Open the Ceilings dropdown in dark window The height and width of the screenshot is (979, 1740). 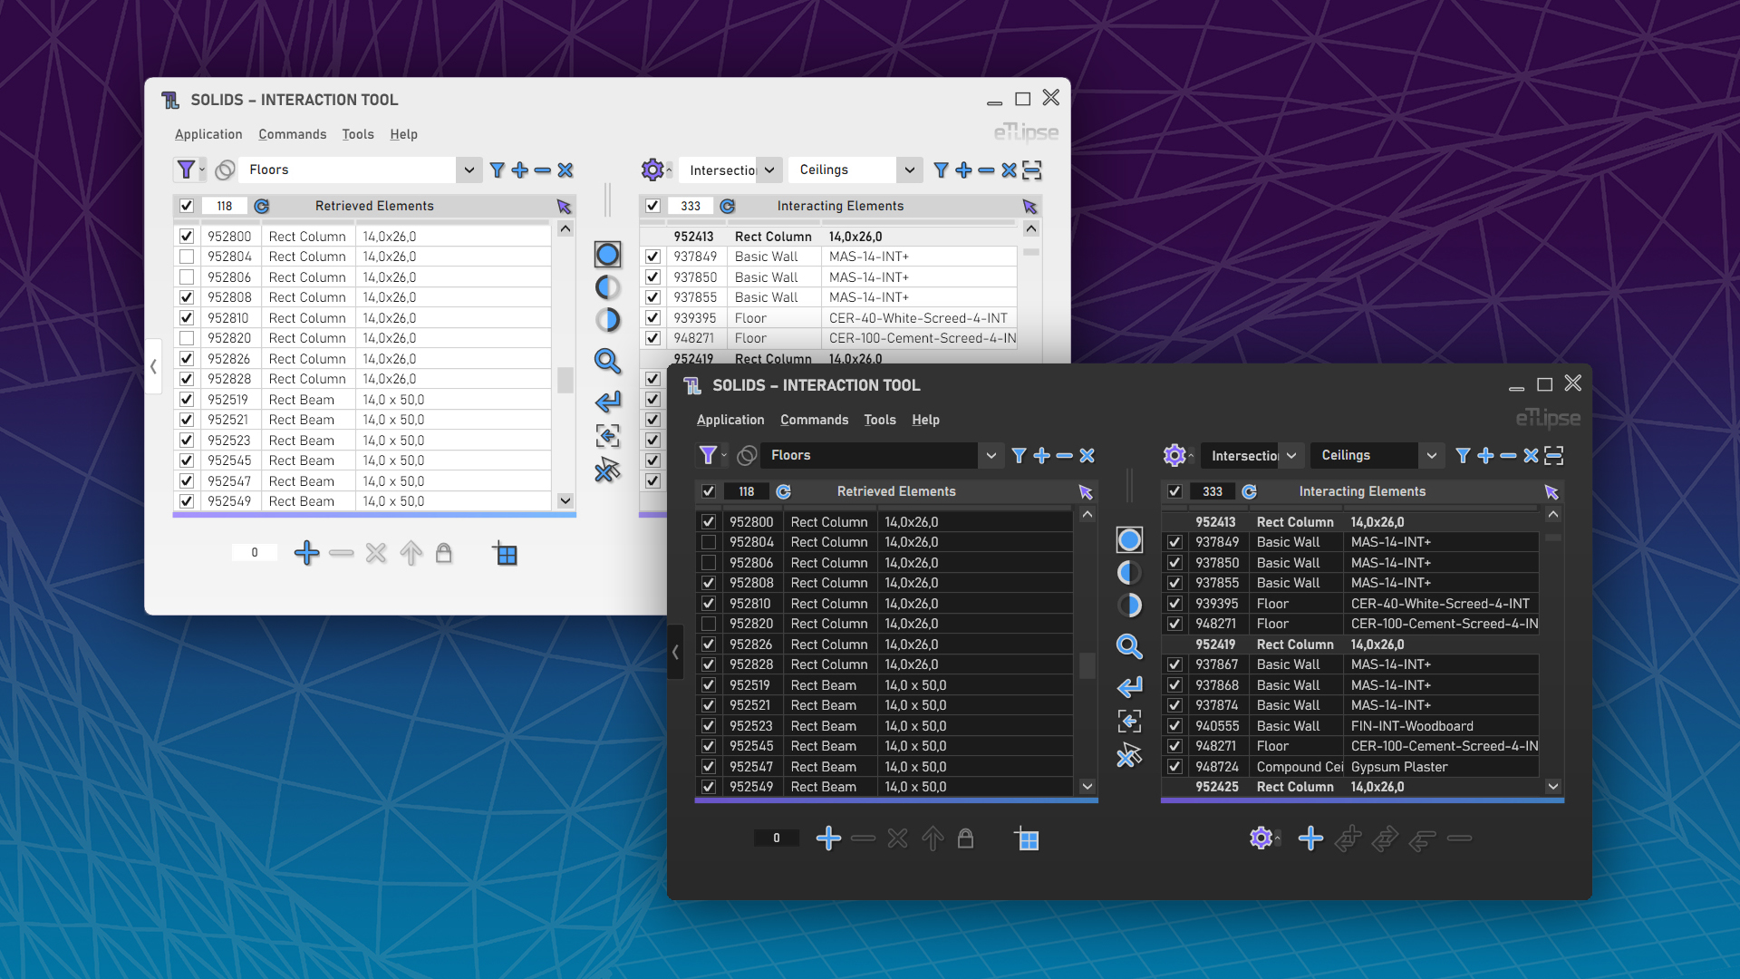click(x=1431, y=455)
